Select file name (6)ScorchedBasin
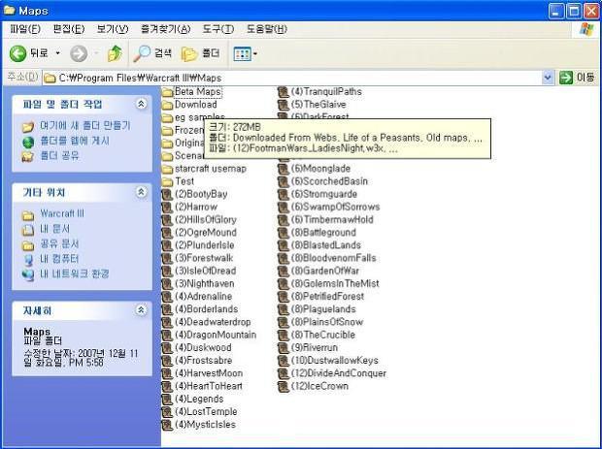The height and width of the screenshot is (449, 602). pos(329,181)
